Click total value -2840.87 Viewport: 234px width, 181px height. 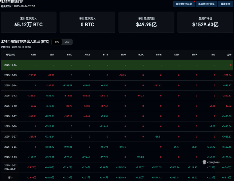pyautogui.click(x=227, y=96)
